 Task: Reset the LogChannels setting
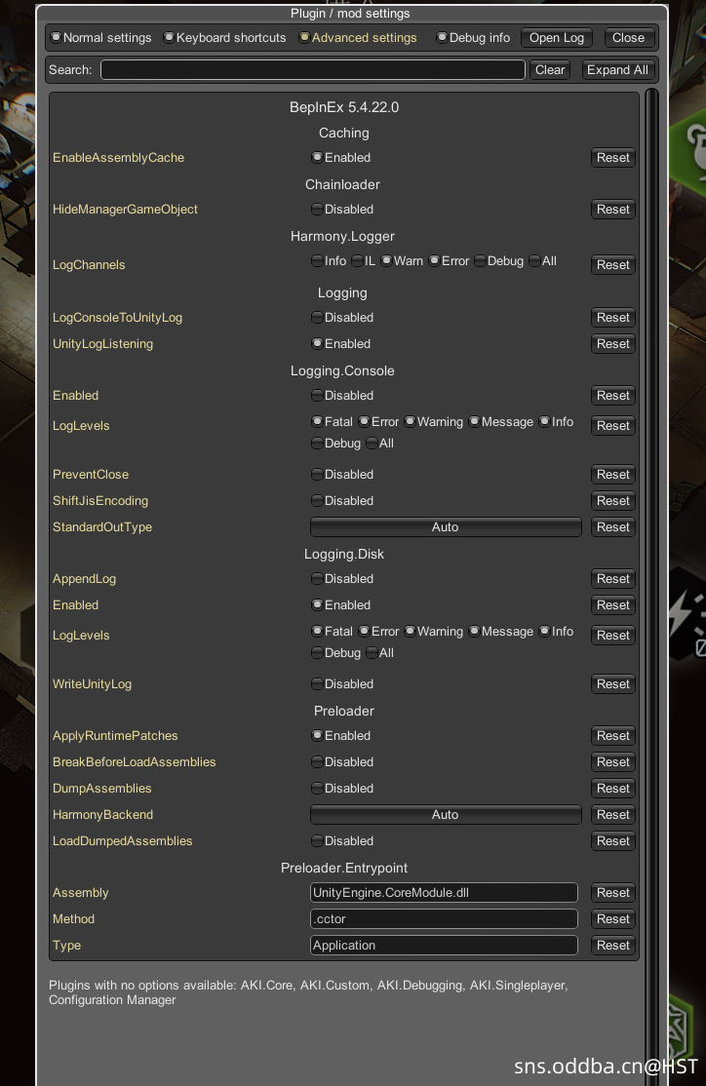click(612, 265)
